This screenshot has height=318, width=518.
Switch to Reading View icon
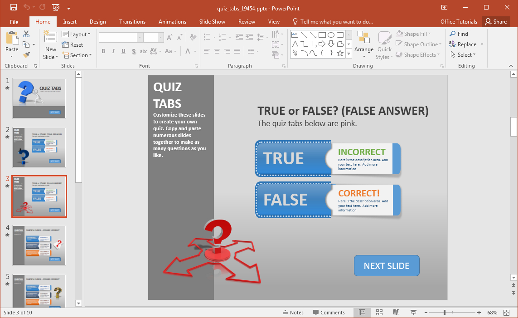click(x=397, y=313)
